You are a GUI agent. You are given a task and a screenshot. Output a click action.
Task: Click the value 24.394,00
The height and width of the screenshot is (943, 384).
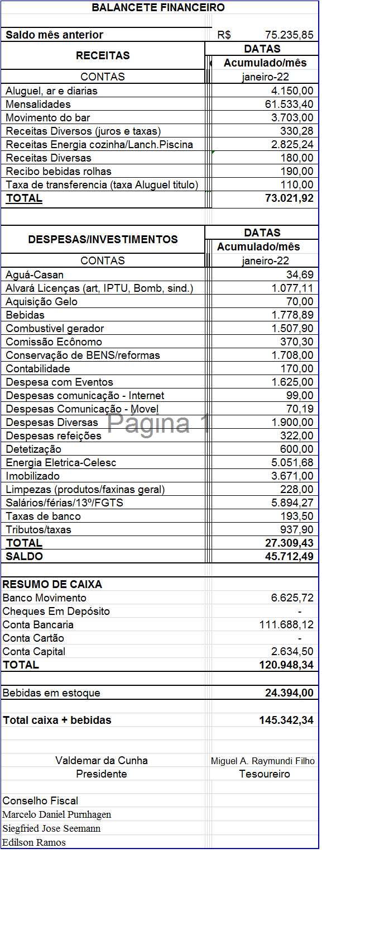click(x=289, y=693)
